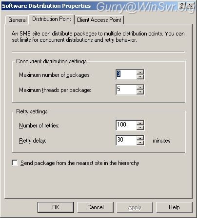Image resolution: width=197 pixels, height=218 pixels.
Task: Increase maximum number of packages spinner
Action: (x=140, y=72)
